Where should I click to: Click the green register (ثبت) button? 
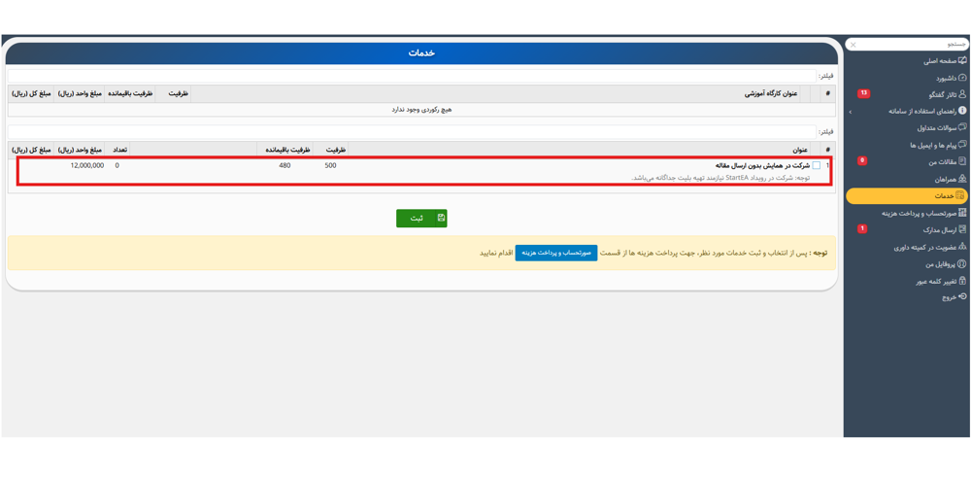(x=421, y=219)
